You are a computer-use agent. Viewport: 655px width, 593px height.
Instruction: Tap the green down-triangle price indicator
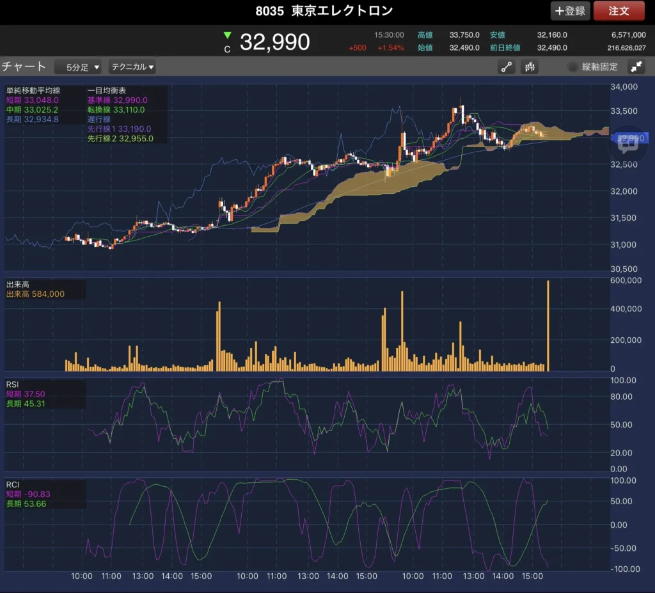pyautogui.click(x=227, y=36)
